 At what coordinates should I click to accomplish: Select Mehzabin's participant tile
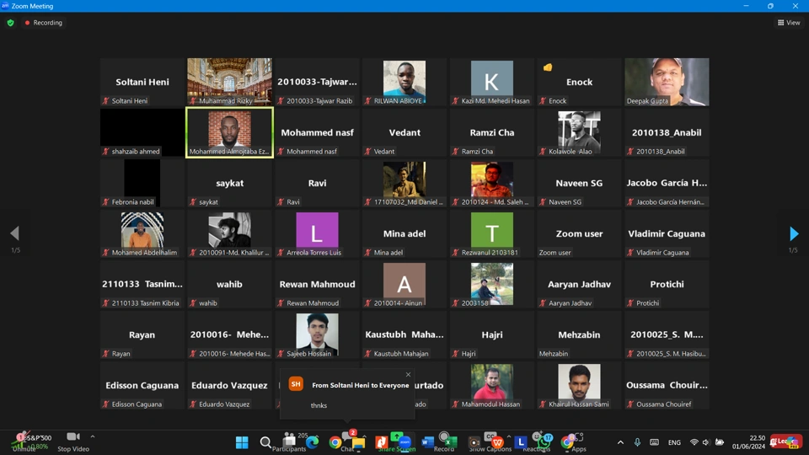[579, 335]
